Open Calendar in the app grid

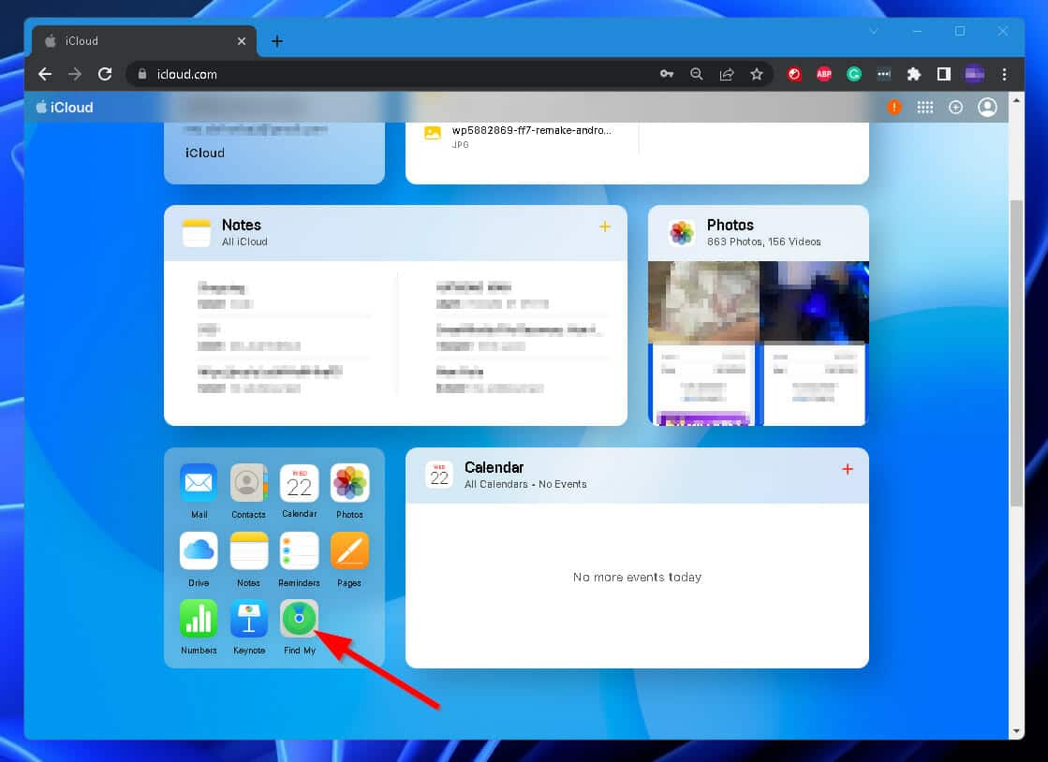pyautogui.click(x=299, y=482)
